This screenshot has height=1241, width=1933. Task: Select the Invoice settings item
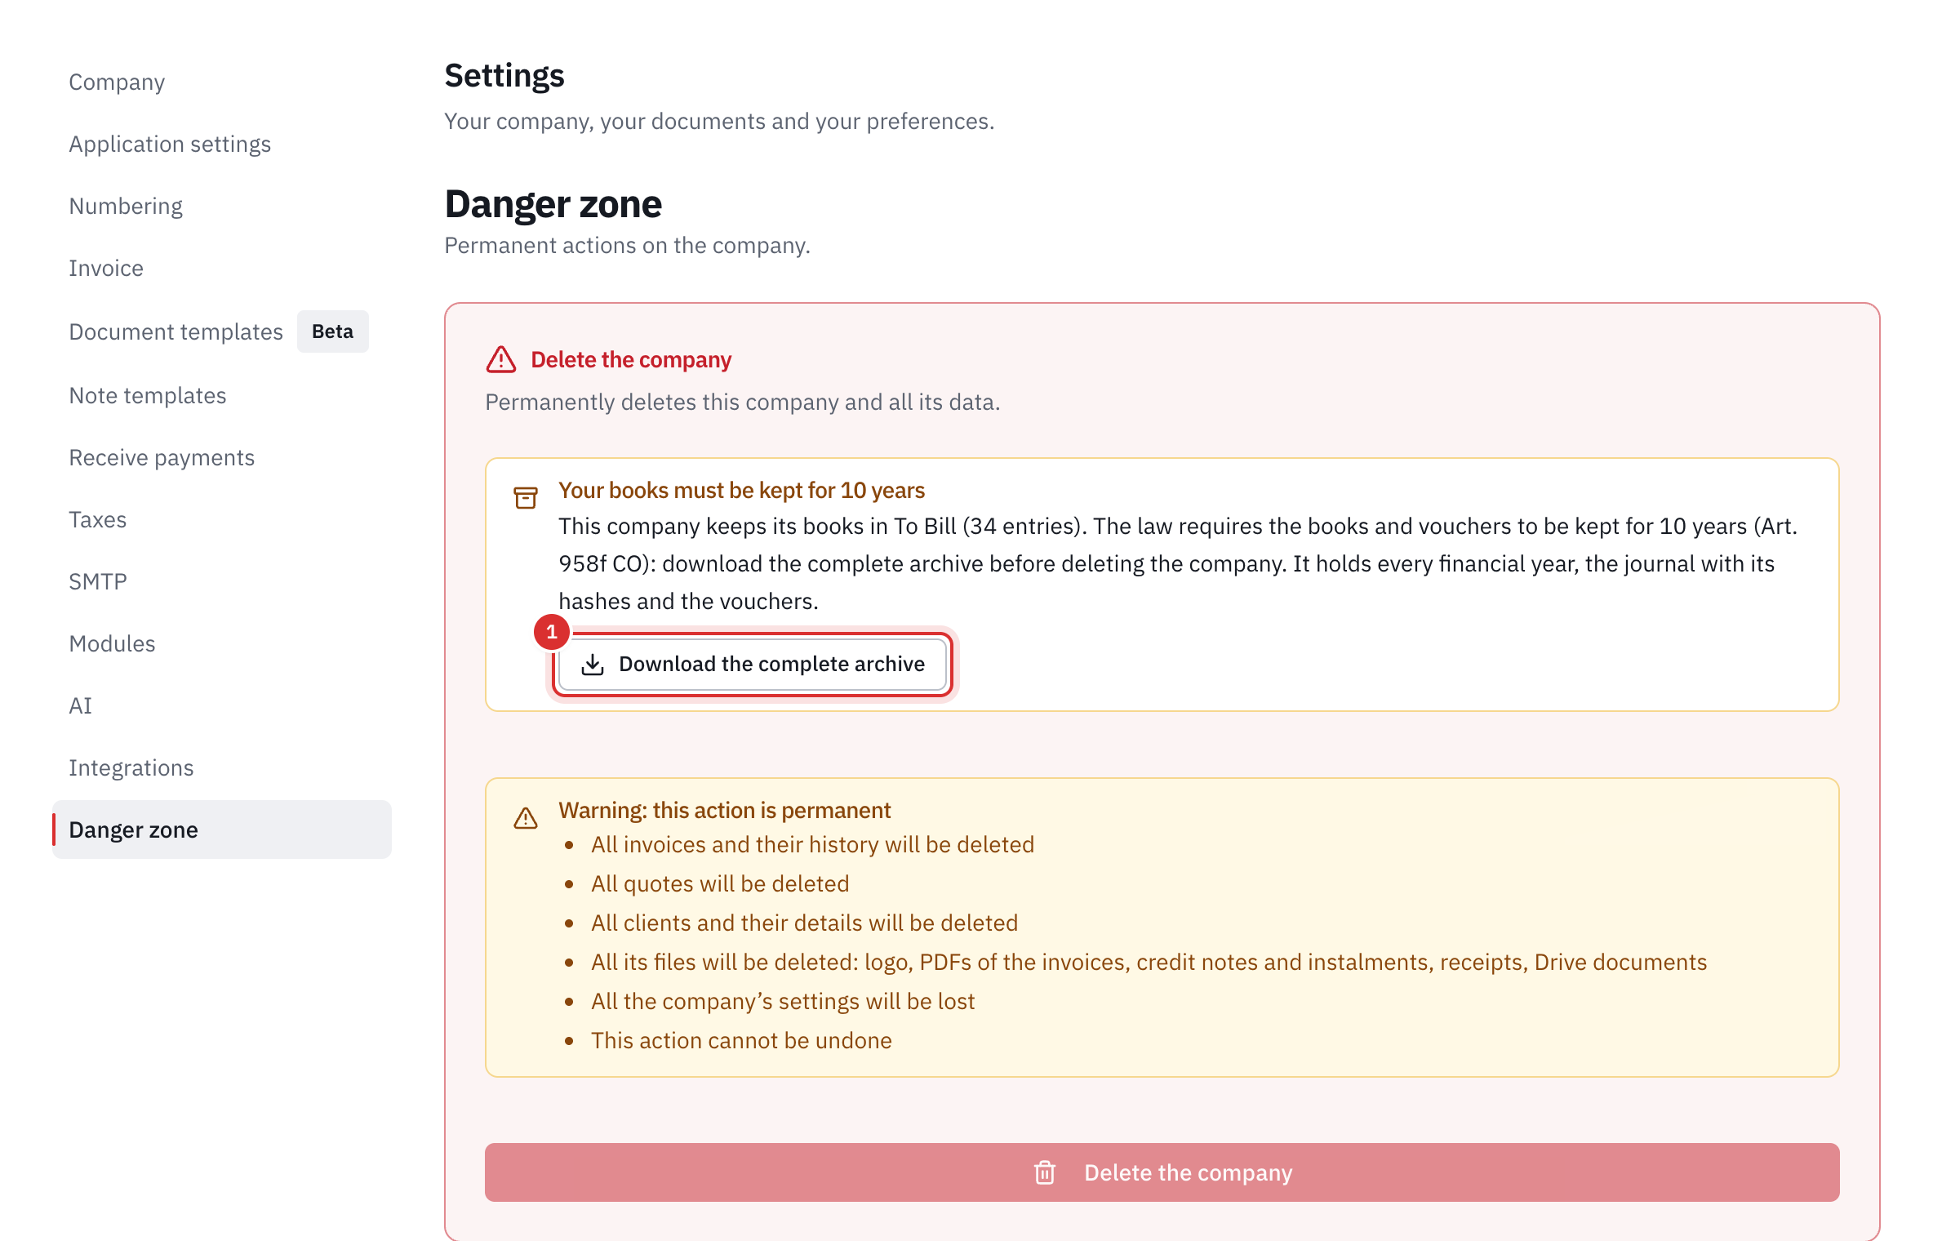point(106,268)
